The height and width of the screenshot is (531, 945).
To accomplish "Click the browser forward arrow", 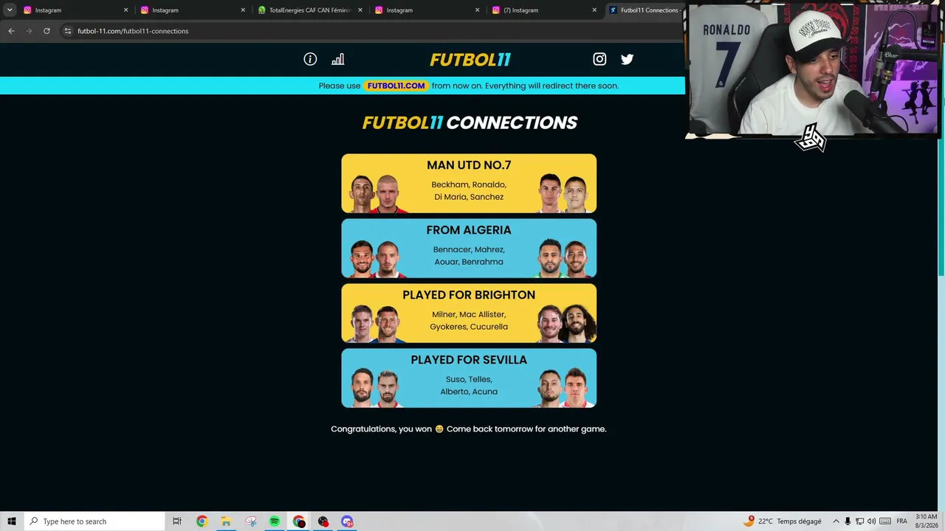I will click(29, 31).
